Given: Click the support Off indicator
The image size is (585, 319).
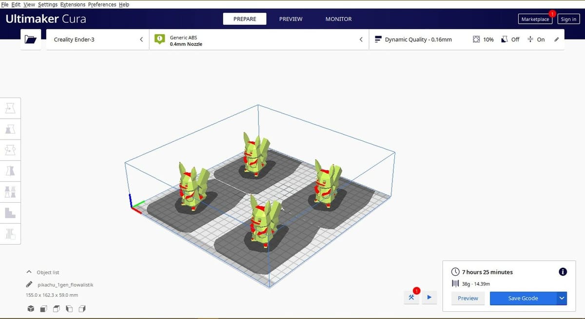Looking at the screenshot, I should (x=510, y=39).
